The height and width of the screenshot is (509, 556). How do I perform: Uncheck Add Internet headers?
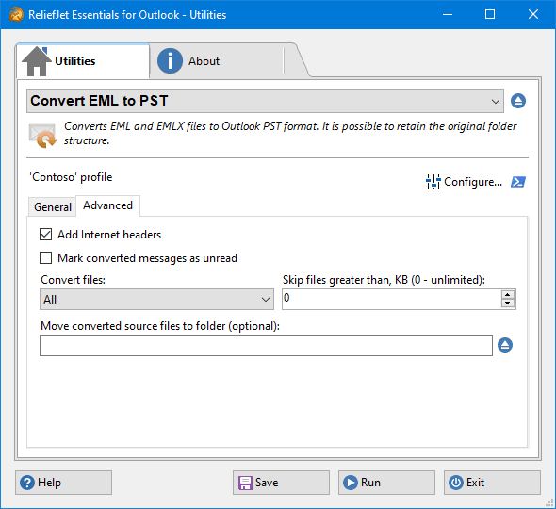[x=46, y=235]
